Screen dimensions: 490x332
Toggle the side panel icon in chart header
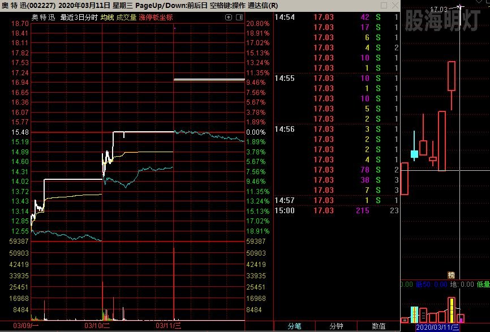pyautogui.click(x=239, y=18)
